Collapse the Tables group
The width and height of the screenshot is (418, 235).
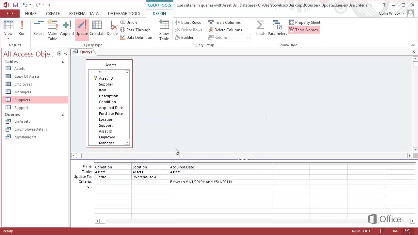[x=63, y=62]
